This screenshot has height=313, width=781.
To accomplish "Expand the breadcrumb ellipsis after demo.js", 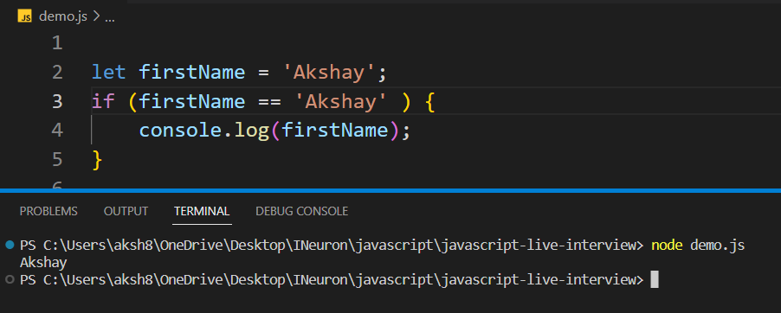I will tap(110, 19).
